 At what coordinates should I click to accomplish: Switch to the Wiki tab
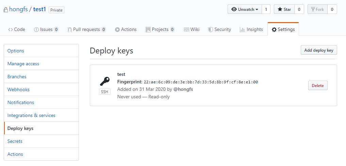tap(192, 29)
